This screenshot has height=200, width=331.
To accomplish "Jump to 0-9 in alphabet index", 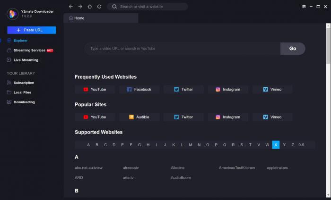I will pyautogui.click(x=301, y=145).
